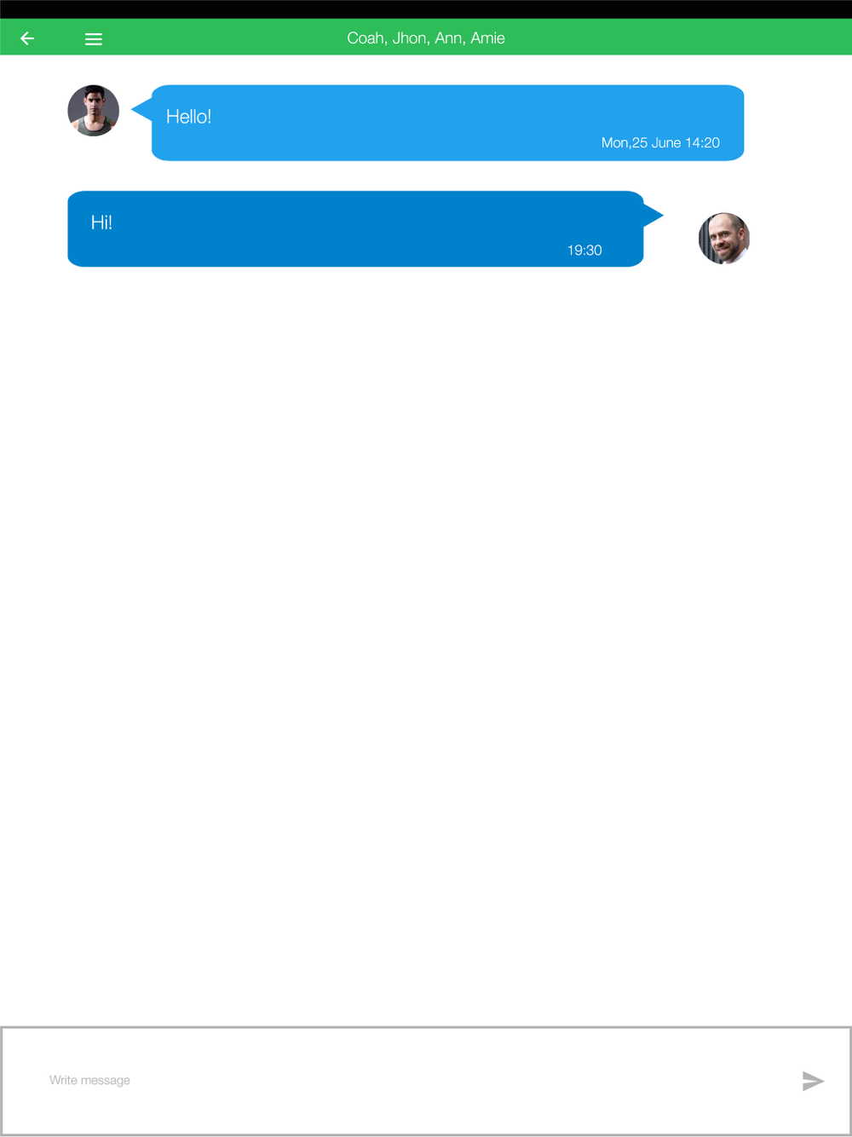Open the dark-haired man's avatar
The width and height of the screenshot is (852, 1137).
94,111
